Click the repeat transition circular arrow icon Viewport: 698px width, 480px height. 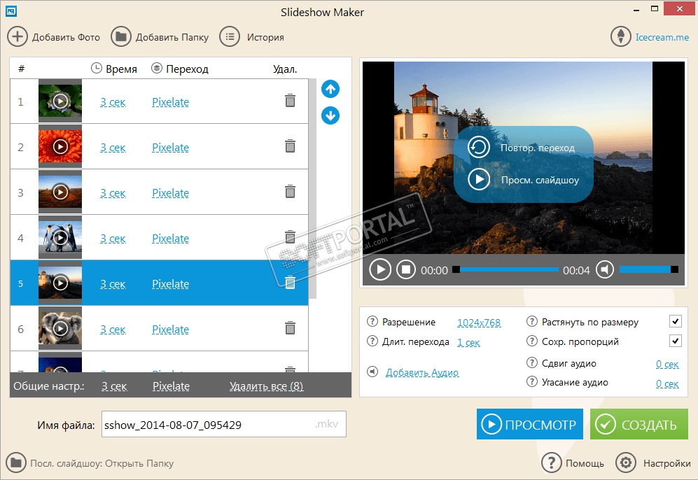[479, 147]
